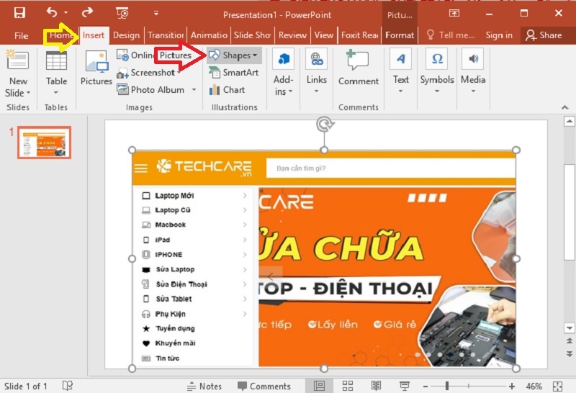Image resolution: width=576 pixels, height=393 pixels.
Task: Insert a SmartArt graphic
Action: (234, 73)
